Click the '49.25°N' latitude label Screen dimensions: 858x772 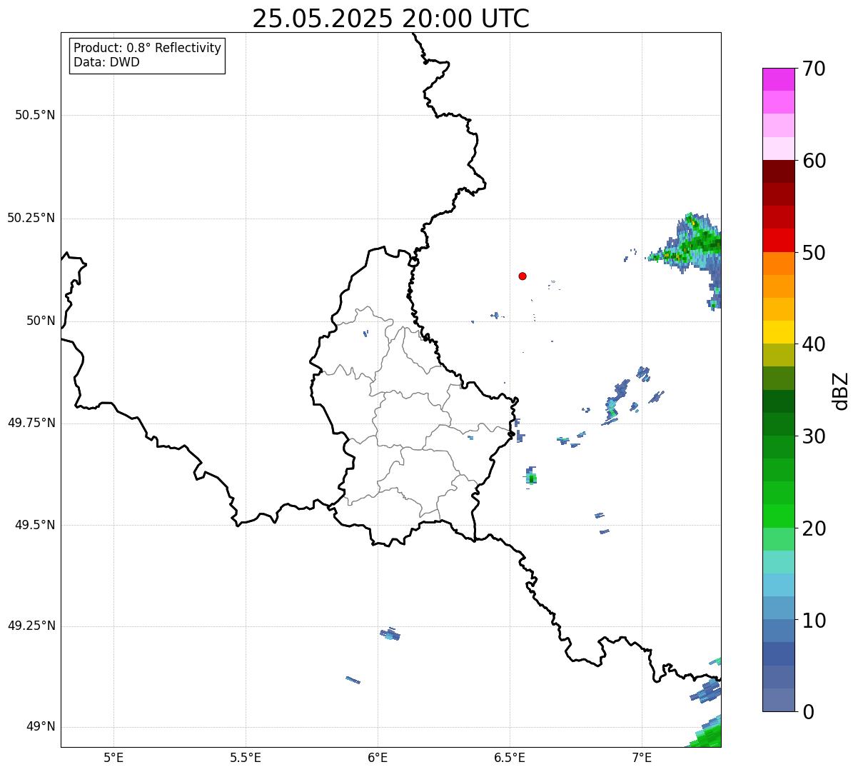(x=31, y=626)
